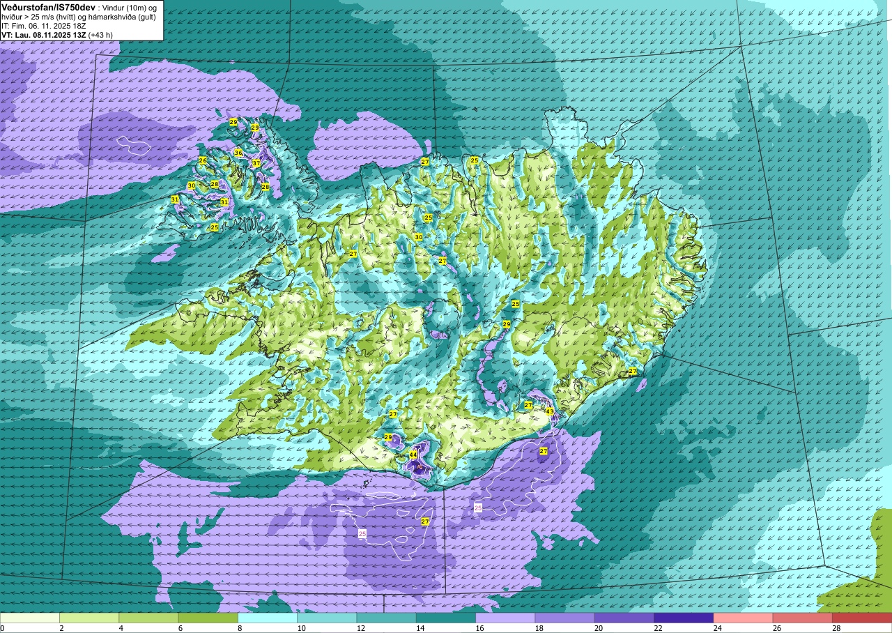Click the 18–20 m/s legend color swatch
The width and height of the screenshot is (892, 633).
coord(564,618)
